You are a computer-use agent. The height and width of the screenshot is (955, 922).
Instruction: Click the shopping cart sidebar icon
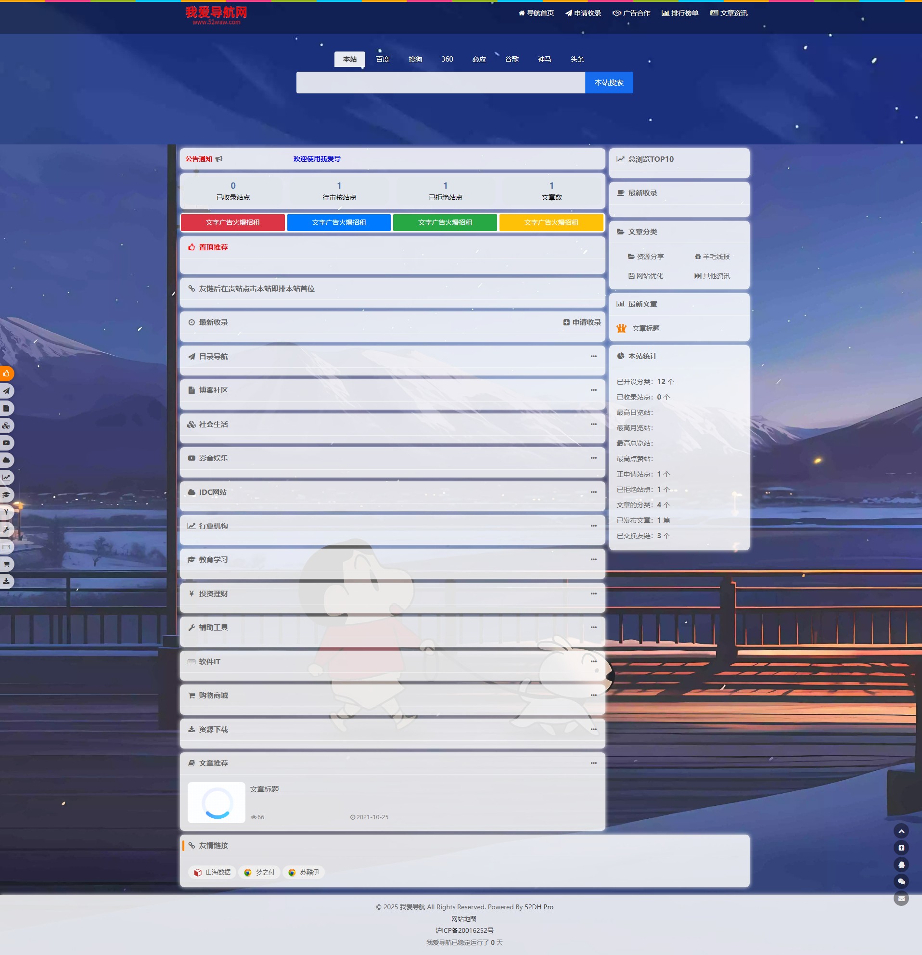[6, 564]
